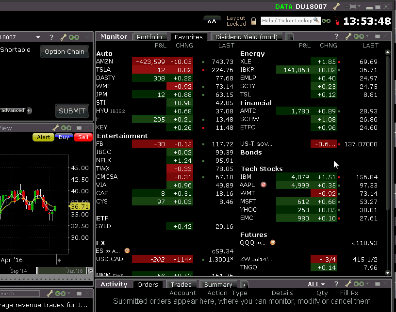396x312 pixels.
Task: Open the ALL filter dropdown in Activity
Action: (316, 284)
